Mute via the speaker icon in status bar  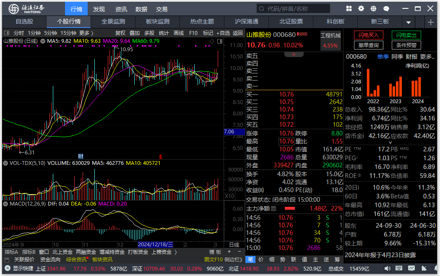click(387, 268)
